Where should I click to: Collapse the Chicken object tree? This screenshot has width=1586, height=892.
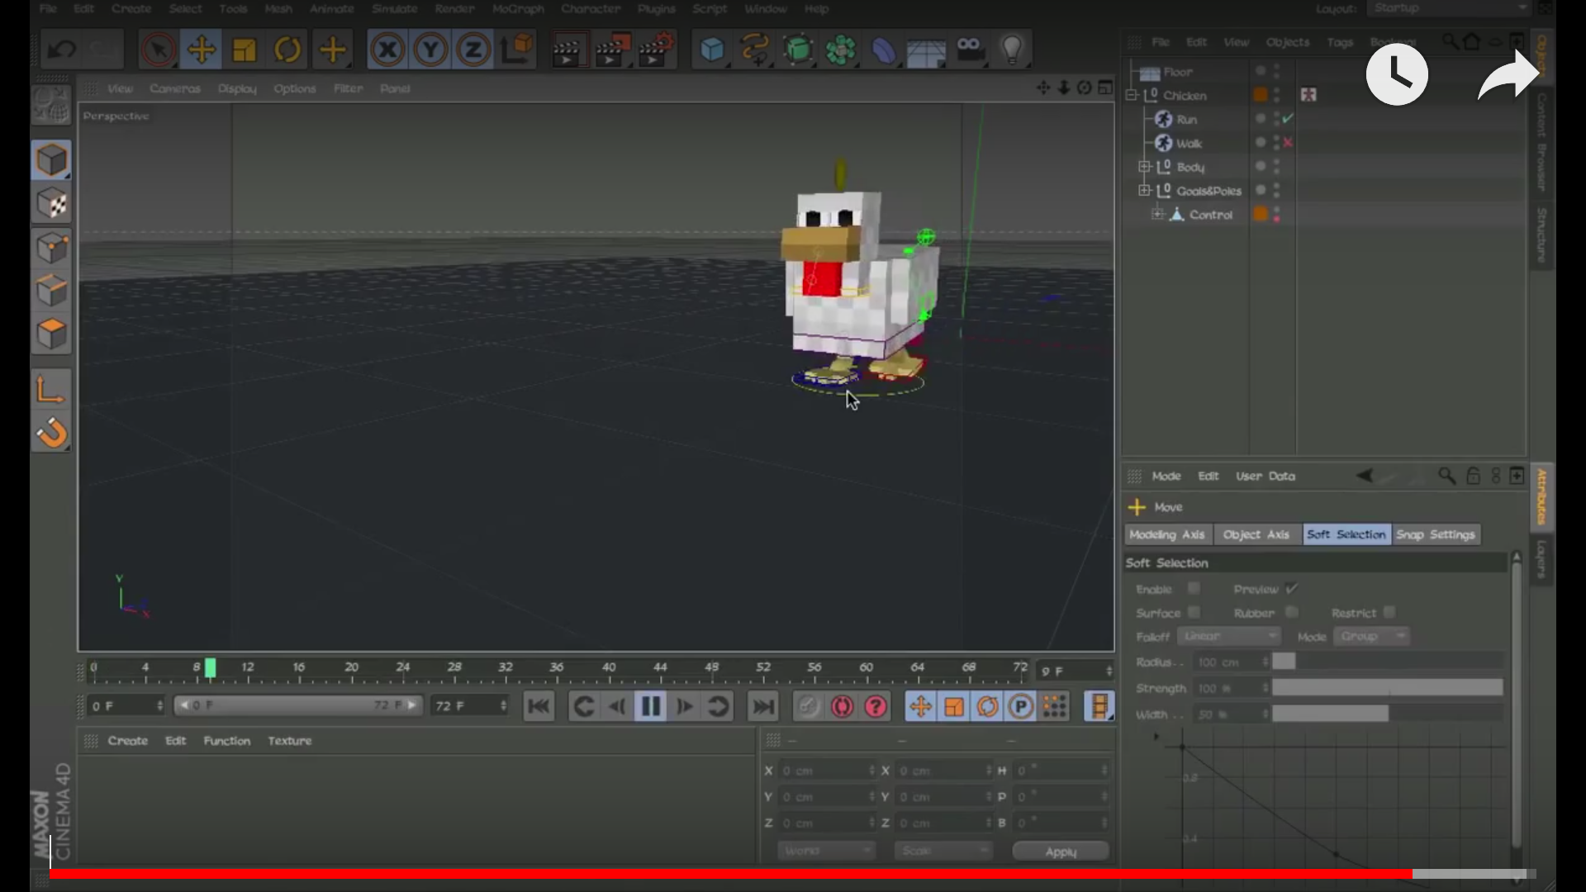tap(1133, 96)
